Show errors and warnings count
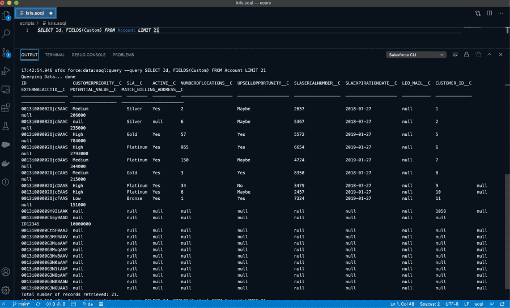510x308 pixels. [56, 304]
